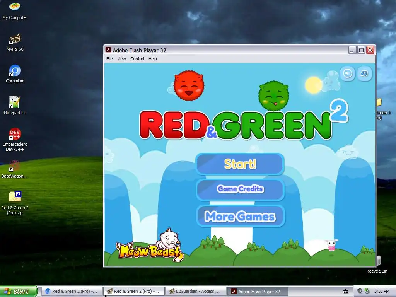Switch to Chromium Red & Green 2 taskbar item
This screenshot has height=297, width=396.
click(x=72, y=291)
